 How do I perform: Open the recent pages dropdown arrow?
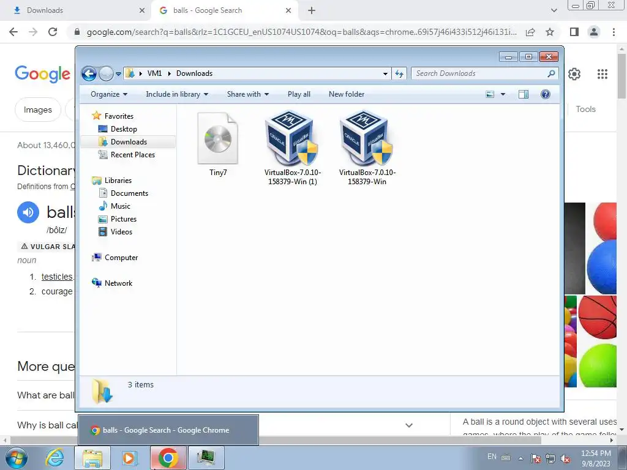(118, 74)
